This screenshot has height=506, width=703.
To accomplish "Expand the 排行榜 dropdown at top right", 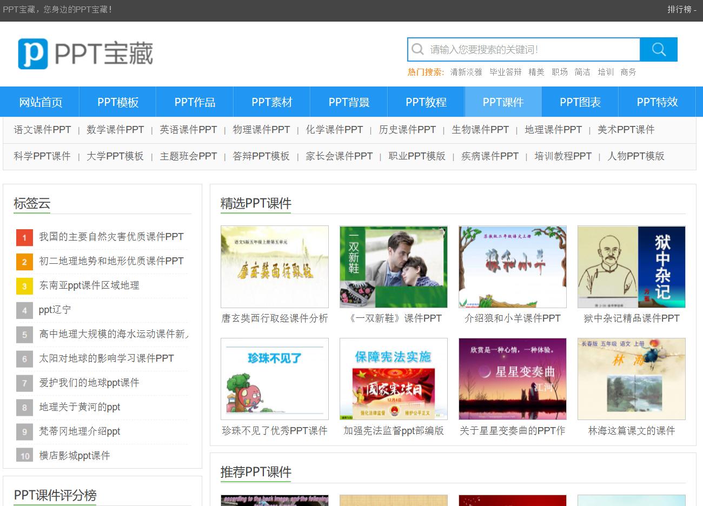I will [x=680, y=10].
